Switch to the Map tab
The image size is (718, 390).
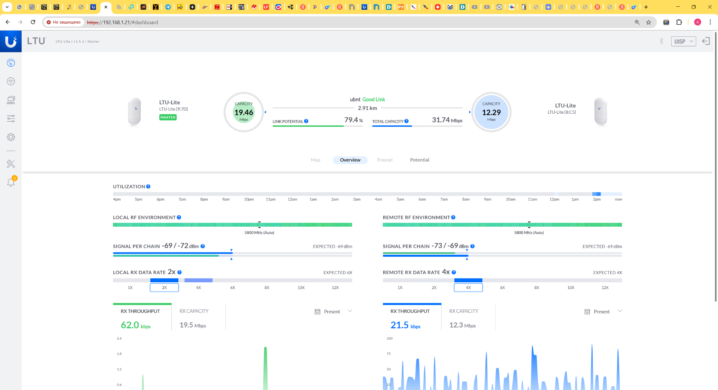tap(315, 160)
